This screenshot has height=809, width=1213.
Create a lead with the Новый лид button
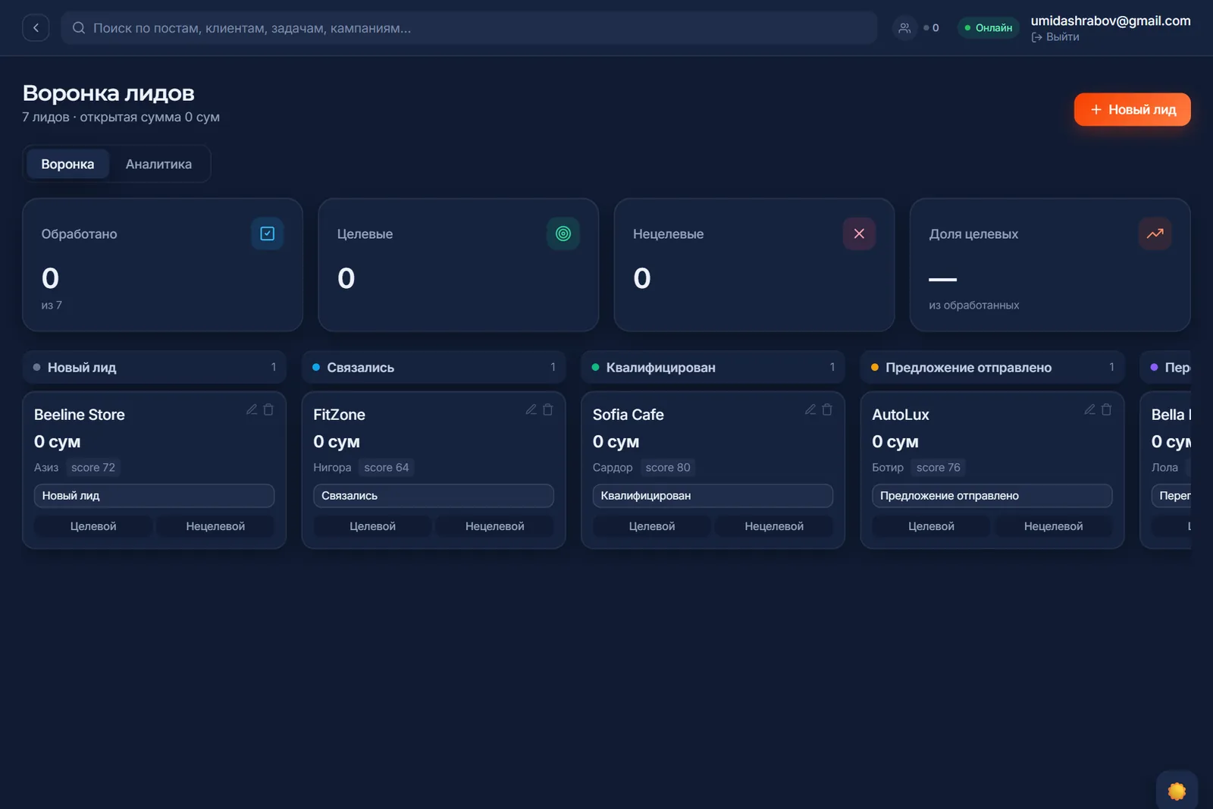[1132, 110]
